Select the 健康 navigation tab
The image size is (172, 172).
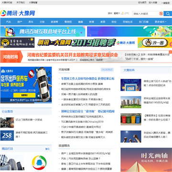click(x=80, y=22)
